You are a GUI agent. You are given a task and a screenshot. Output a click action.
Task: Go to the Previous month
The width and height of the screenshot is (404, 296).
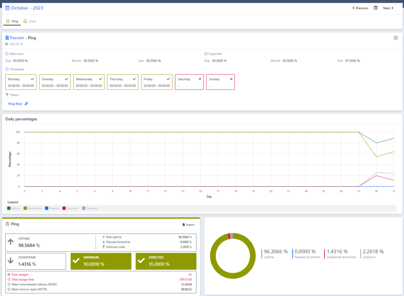click(360, 8)
